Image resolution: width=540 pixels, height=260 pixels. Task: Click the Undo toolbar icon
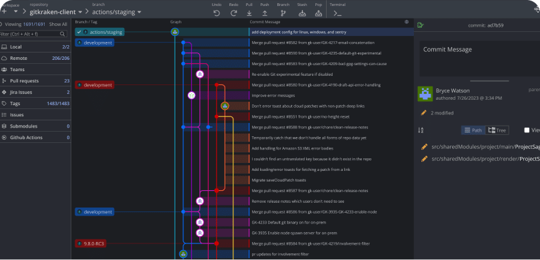coord(216,13)
